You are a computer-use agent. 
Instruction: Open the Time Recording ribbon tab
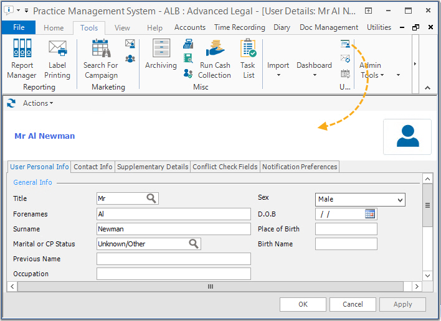click(x=239, y=27)
